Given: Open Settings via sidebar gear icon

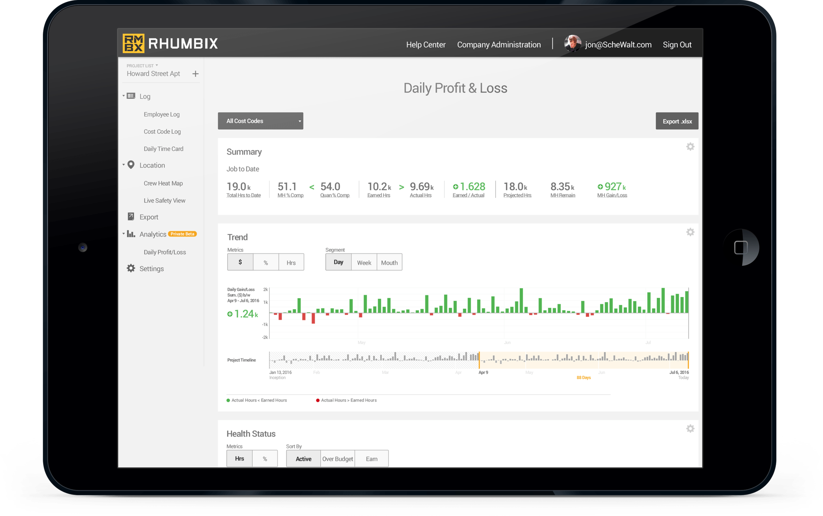Looking at the screenshot, I should pos(131,268).
